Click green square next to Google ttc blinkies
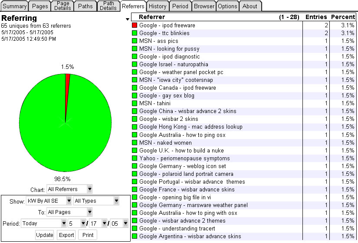 134,33
